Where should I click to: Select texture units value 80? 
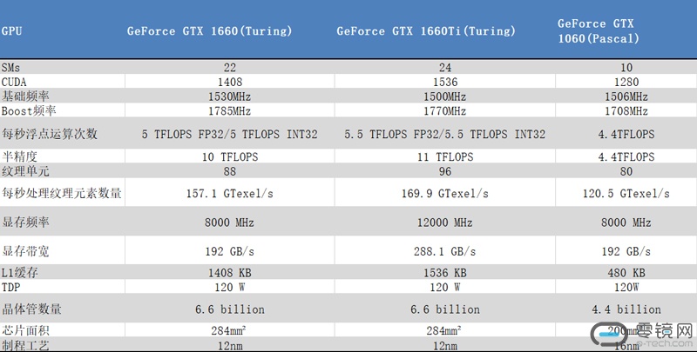coord(626,171)
